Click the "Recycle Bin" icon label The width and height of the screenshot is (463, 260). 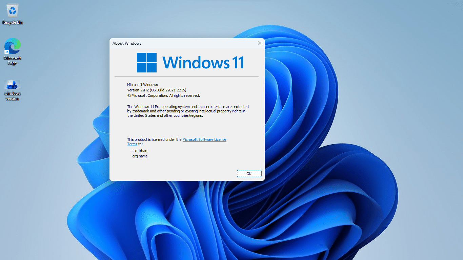pyautogui.click(x=13, y=23)
